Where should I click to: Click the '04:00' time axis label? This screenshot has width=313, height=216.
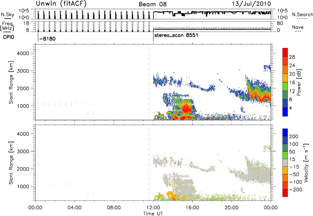(x=74, y=208)
